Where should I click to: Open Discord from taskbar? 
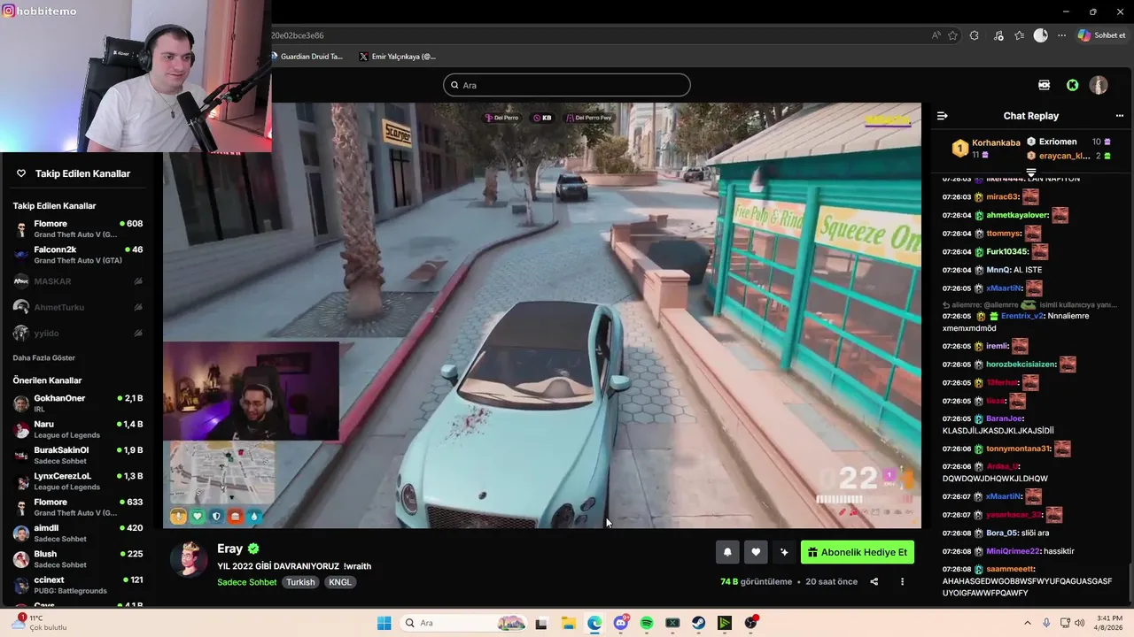coord(620,623)
